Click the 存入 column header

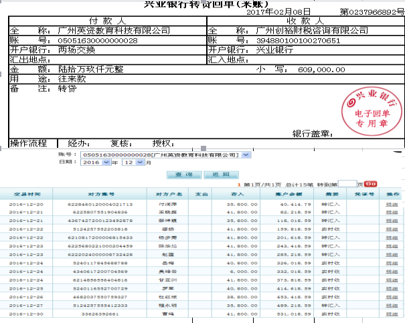click(238, 194)
